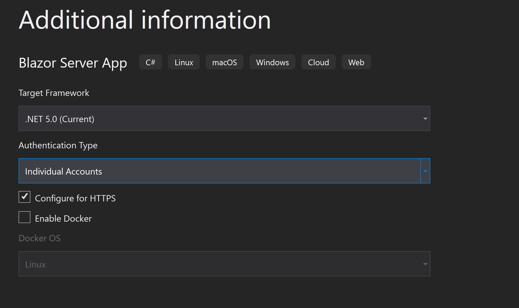Click the Web tag badge
519x308 pixels.
tap(356, 62)
